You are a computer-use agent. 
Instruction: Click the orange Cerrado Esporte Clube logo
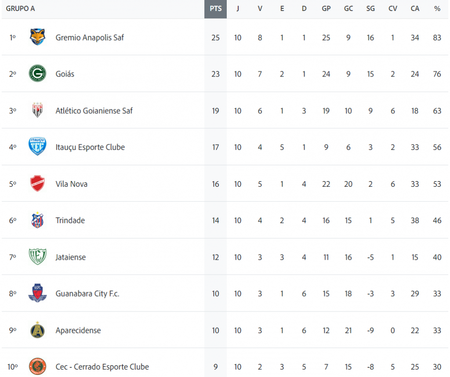37,366
